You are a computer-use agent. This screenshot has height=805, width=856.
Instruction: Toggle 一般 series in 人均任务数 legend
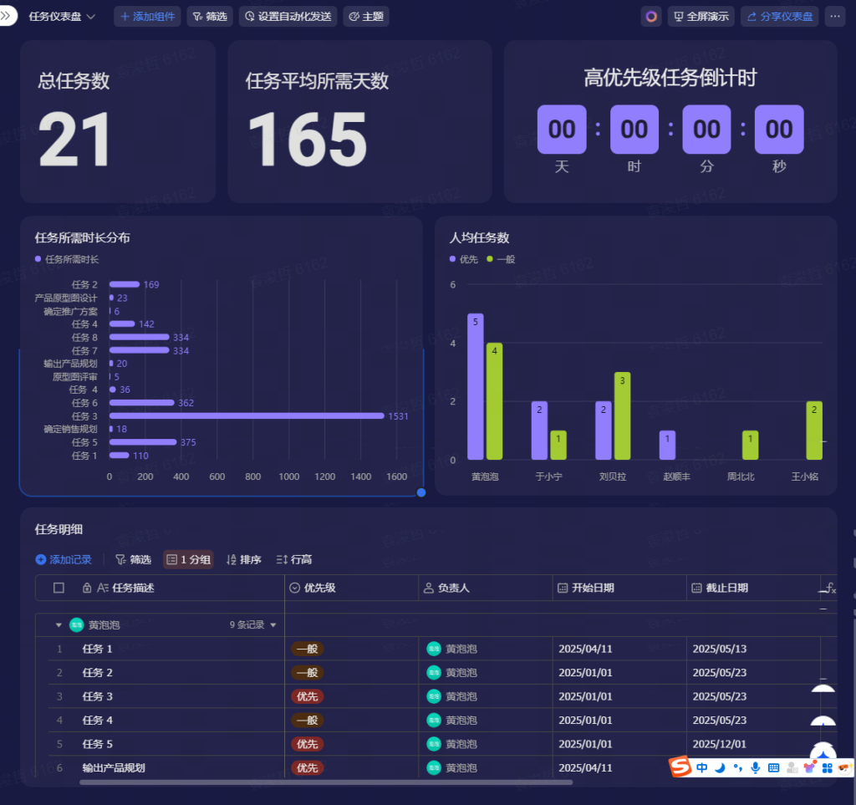click(x=501, y=259)
